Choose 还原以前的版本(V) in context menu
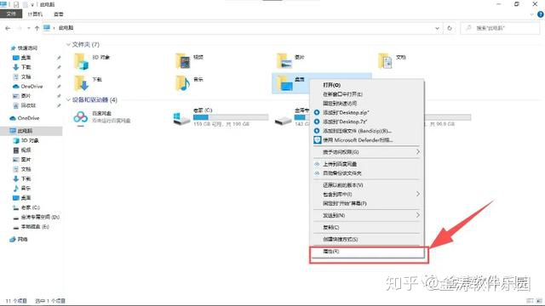 pyautogui.click(x=367, y=185)
